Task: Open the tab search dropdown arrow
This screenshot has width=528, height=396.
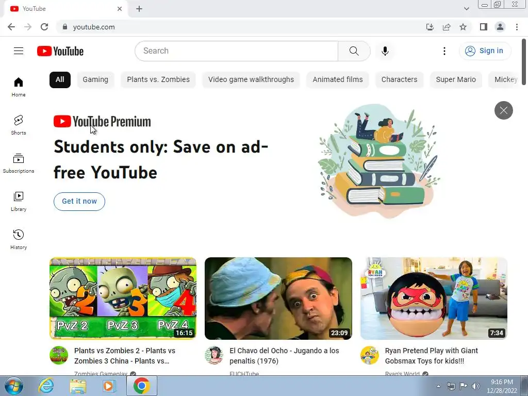Action: tap(466, 9)
